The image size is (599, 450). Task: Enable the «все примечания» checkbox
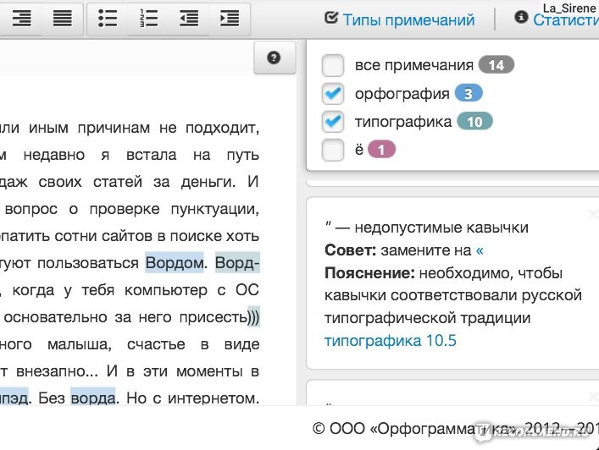(x=333, y=65)
